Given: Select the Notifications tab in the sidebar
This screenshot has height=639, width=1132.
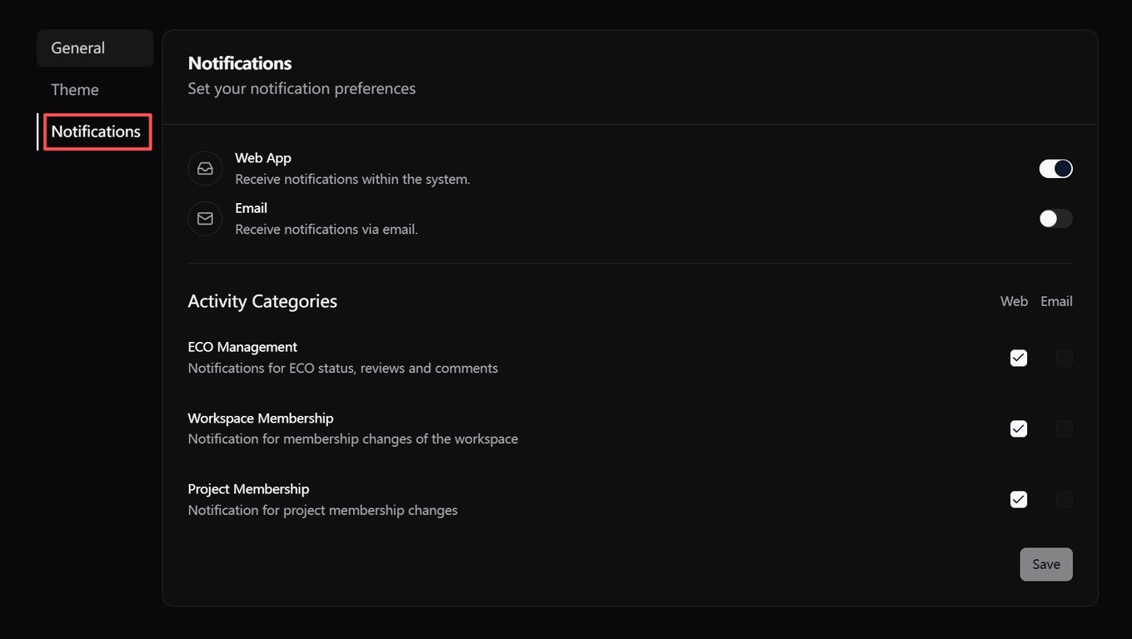Looking at the screenshot, I should click(96, 131).
